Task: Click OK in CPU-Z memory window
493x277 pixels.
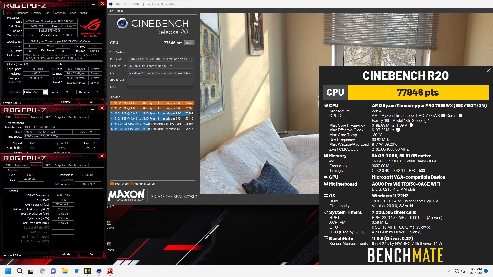Action: pos(92,254)
